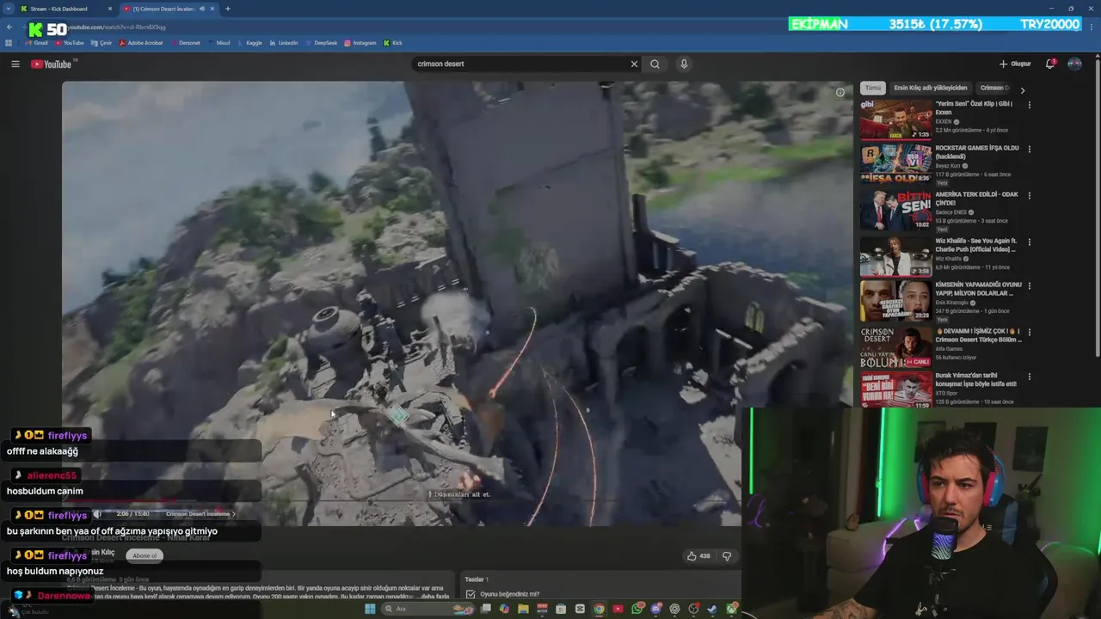This screenshot has height=619, width=1101.
Task: Mute audio via the speaker icon on the YouTube tab
Action: point(202,9)
